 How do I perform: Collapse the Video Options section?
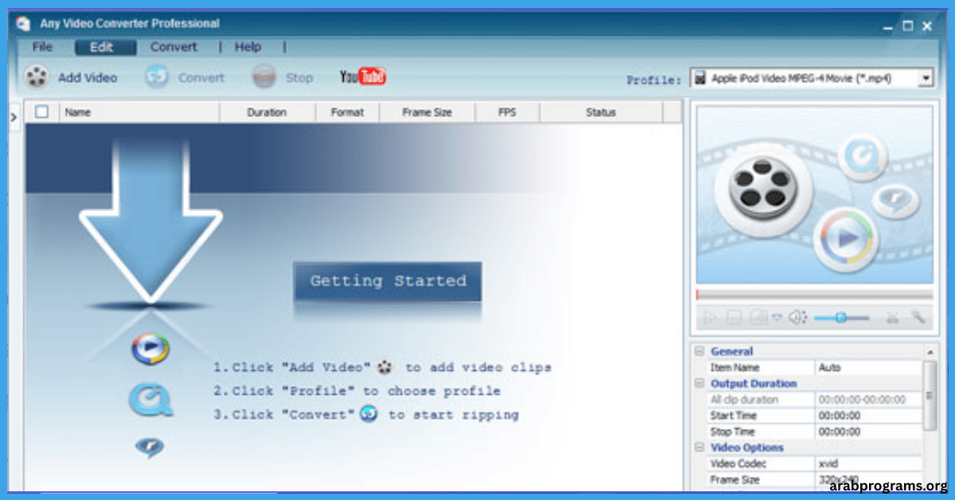(700, 447)
